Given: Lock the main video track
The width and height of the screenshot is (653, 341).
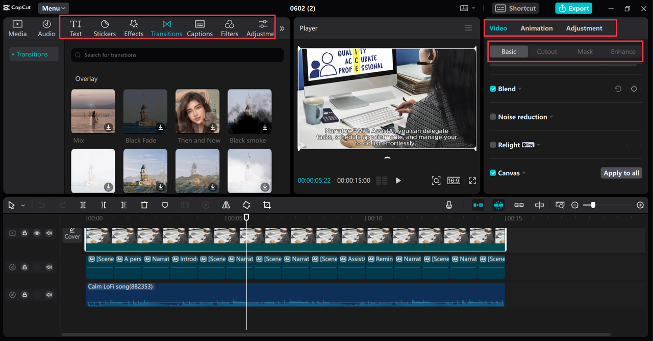Looking at the screenshot, I should [x=24, y=233].
